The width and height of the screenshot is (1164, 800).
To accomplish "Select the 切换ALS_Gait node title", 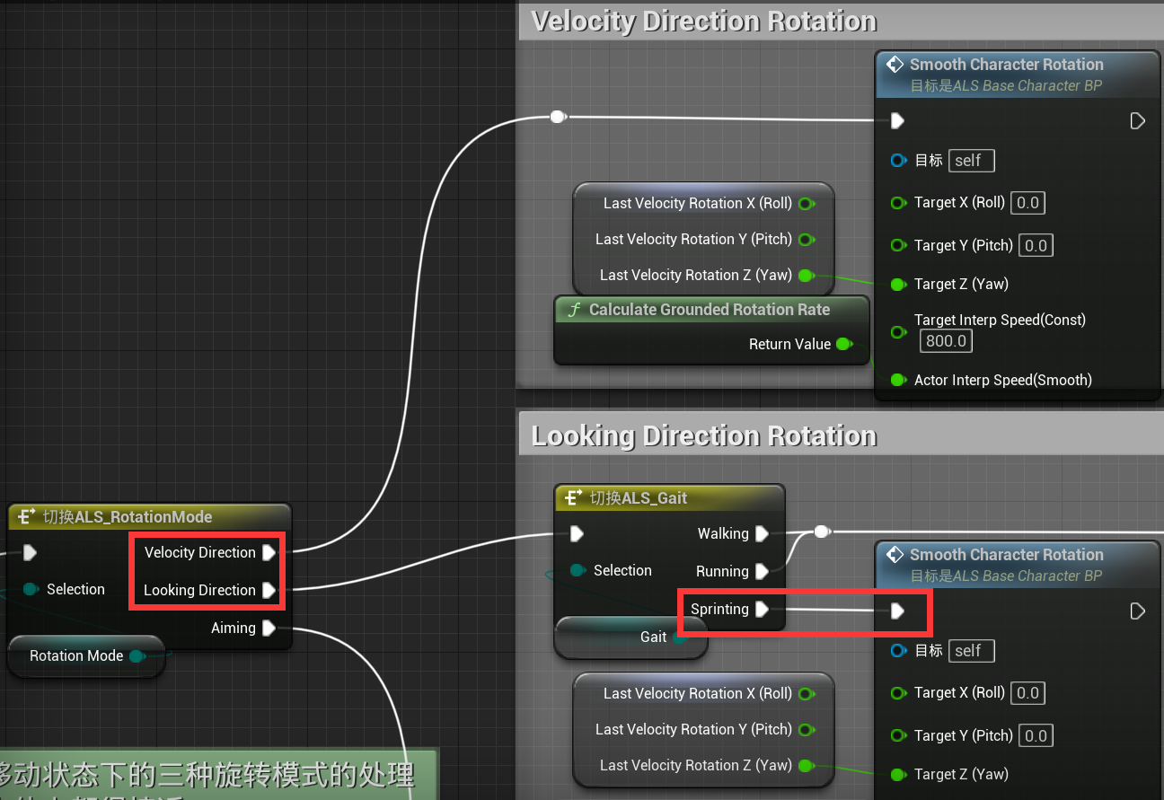I will (x=639, y=497).
